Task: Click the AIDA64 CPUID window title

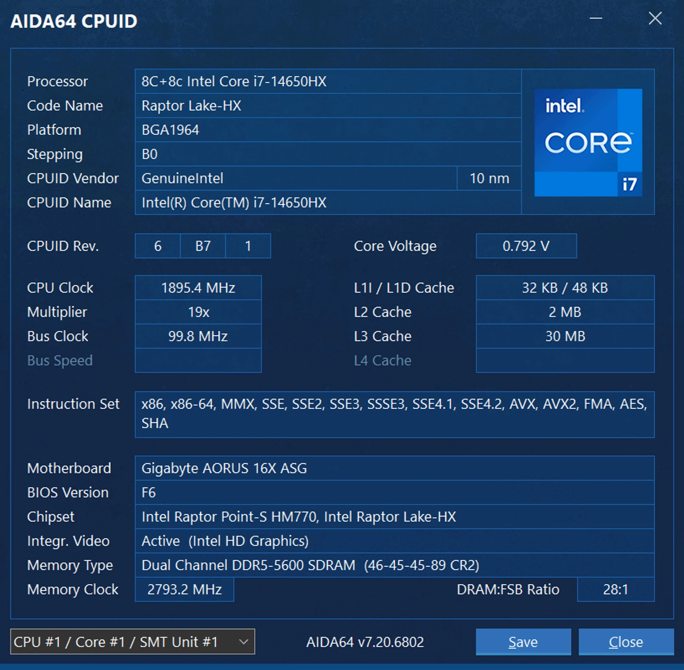Action: click(74, 21)
